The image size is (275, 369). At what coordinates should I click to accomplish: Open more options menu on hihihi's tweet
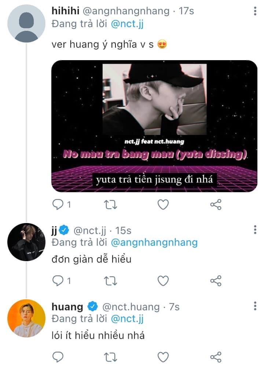(255, 11)
